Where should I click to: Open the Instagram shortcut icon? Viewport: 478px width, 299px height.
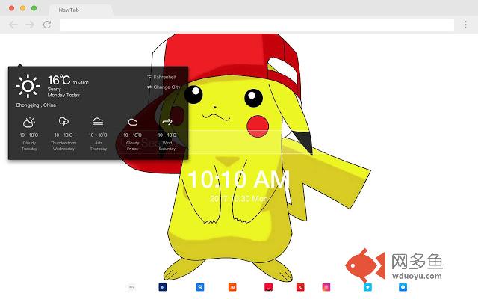pos(326,286)
